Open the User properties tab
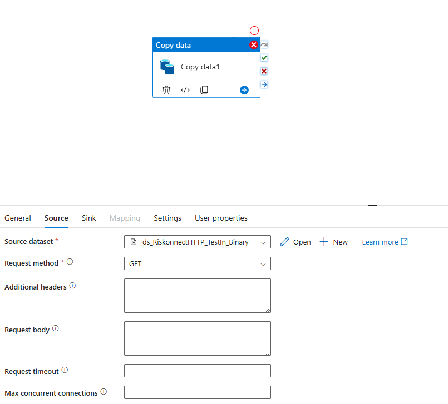Screen dimensions: 448x404 tap(221, 218)
